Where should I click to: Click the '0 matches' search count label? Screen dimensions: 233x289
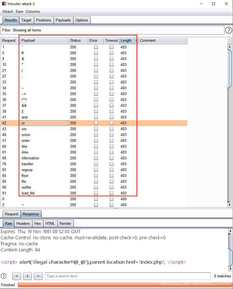click(x=222, y=276)
